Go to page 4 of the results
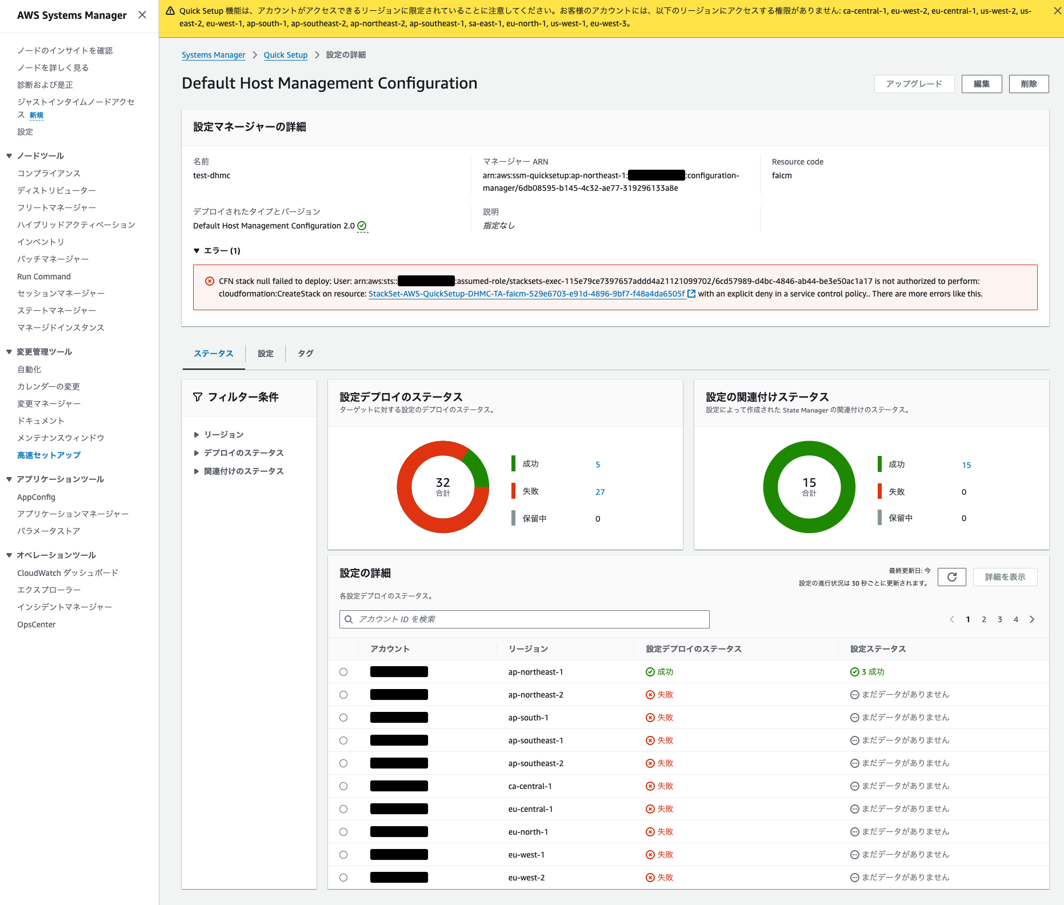 coord(1016,619)
